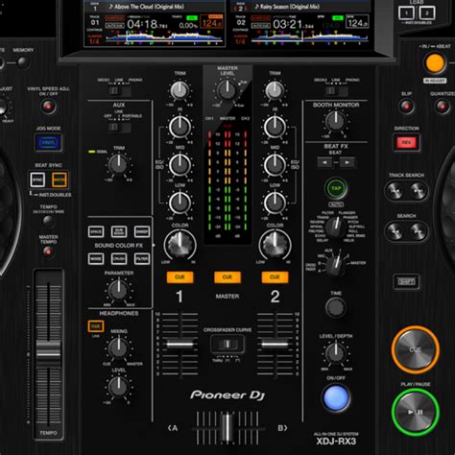Click LOAD deck 1 button
This screenshot has height=455, width=455.
(x=406, y=13)
